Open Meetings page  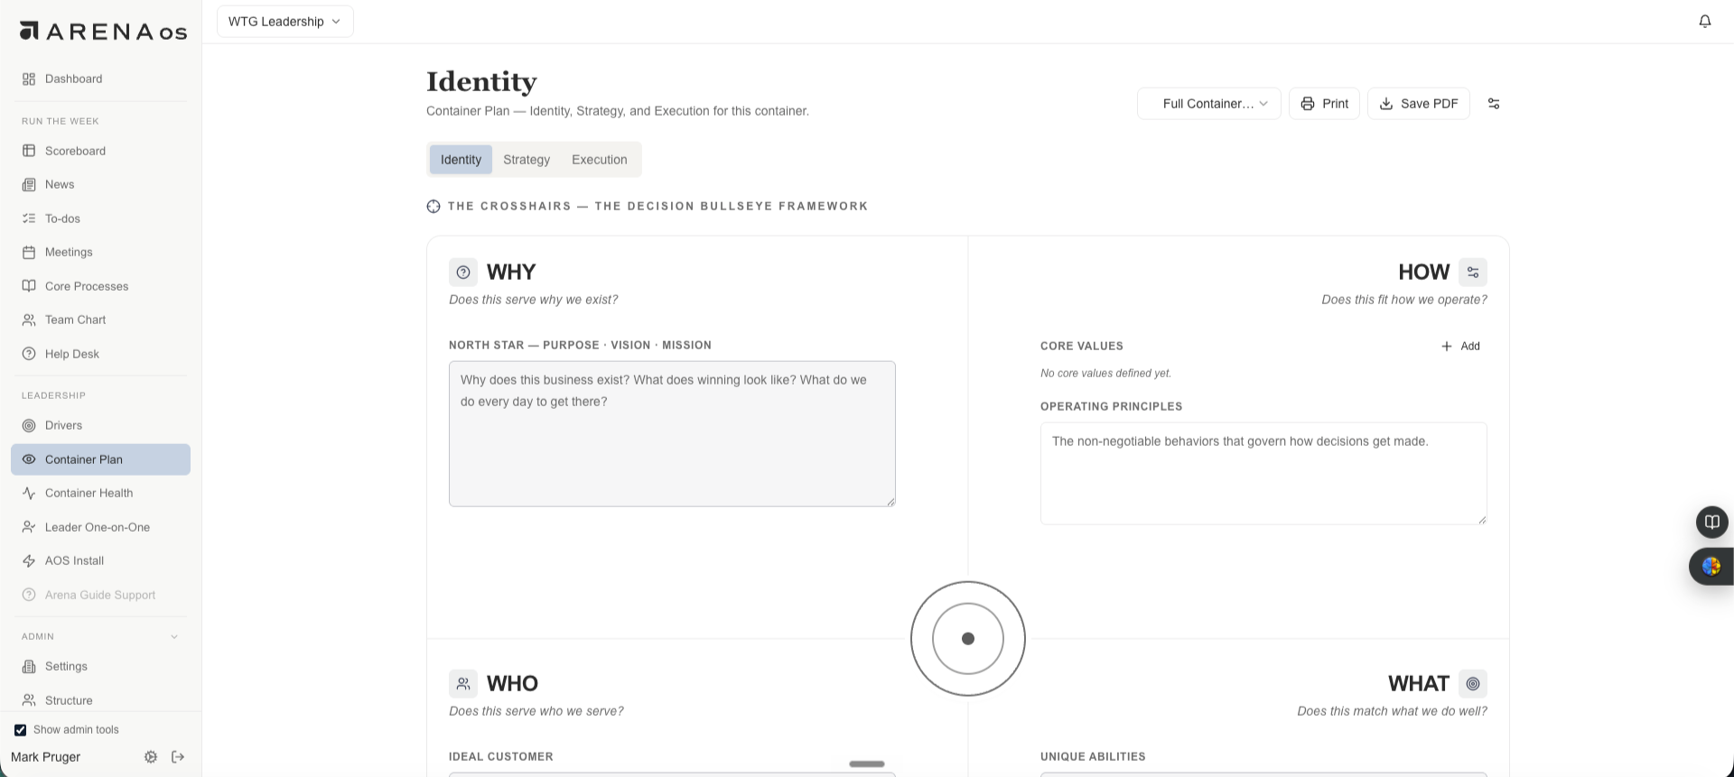pos(100,252)
